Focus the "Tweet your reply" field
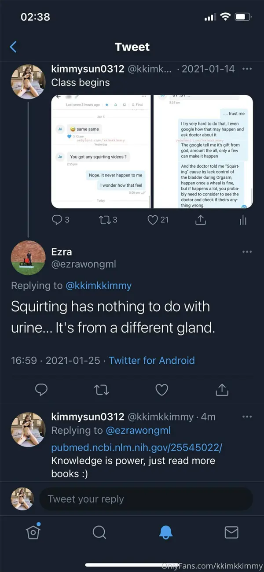 [145, 499]
